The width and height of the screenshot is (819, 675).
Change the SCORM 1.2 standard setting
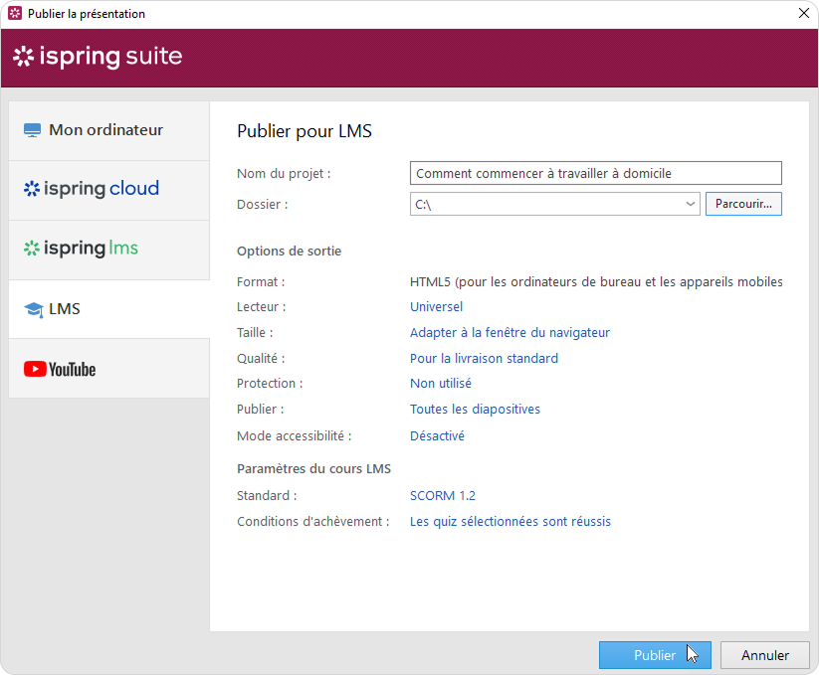click(443, 495)
